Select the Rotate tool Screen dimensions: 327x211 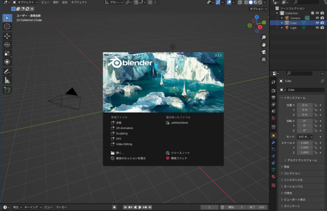(7, 45)
